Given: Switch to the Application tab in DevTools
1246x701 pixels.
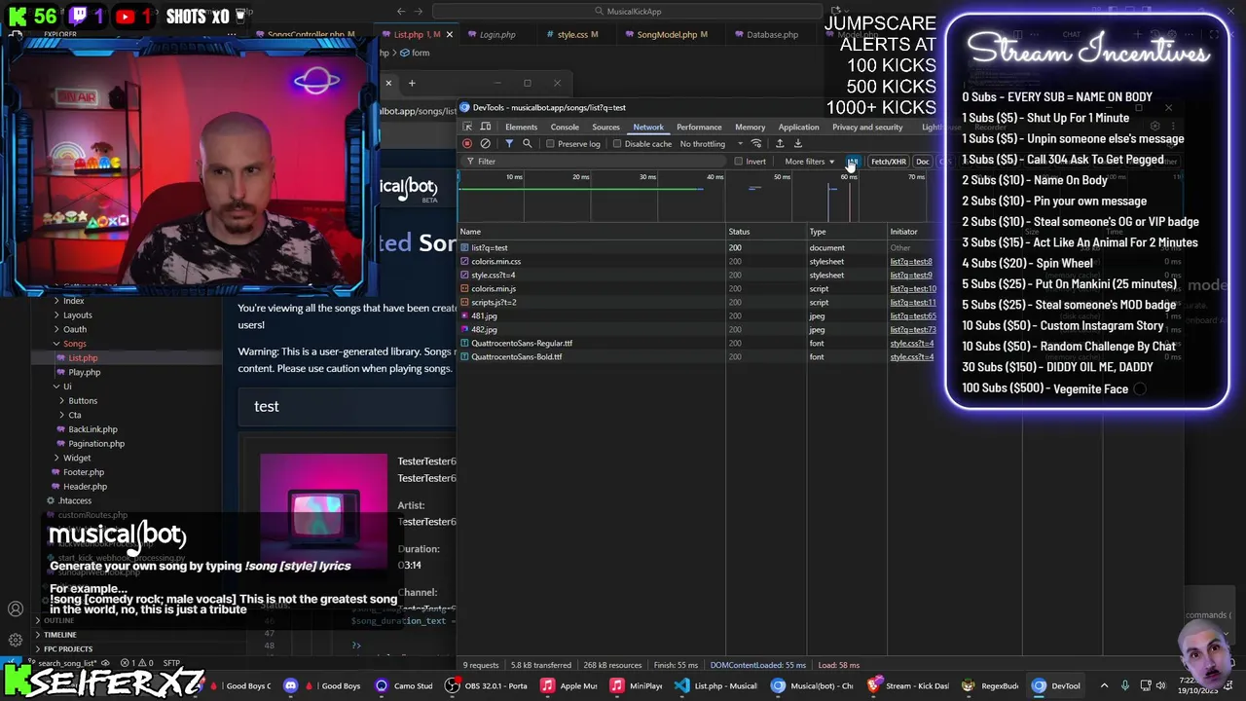Looking at the screenshot, I should tap(798, 127).
